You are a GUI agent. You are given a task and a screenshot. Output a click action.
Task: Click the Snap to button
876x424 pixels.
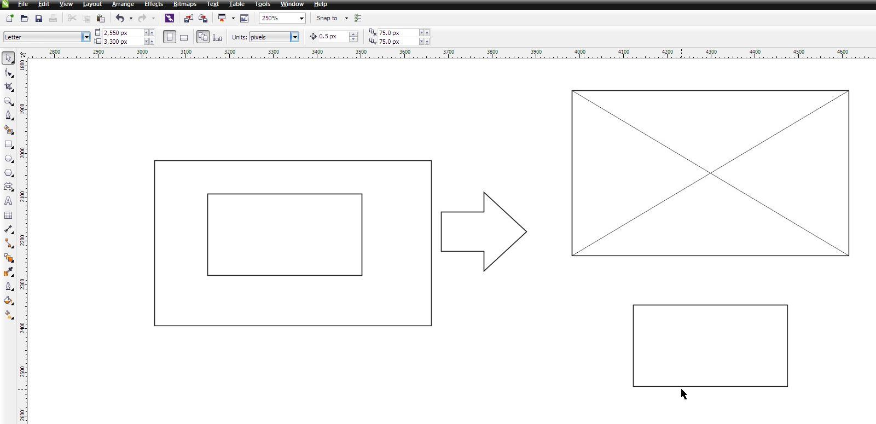click(327, 18)
